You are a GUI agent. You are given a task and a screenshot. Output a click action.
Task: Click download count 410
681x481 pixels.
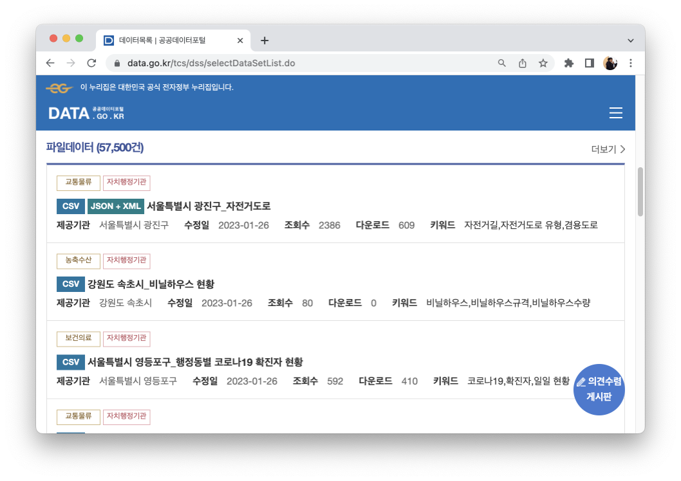(x=409, y=381)
